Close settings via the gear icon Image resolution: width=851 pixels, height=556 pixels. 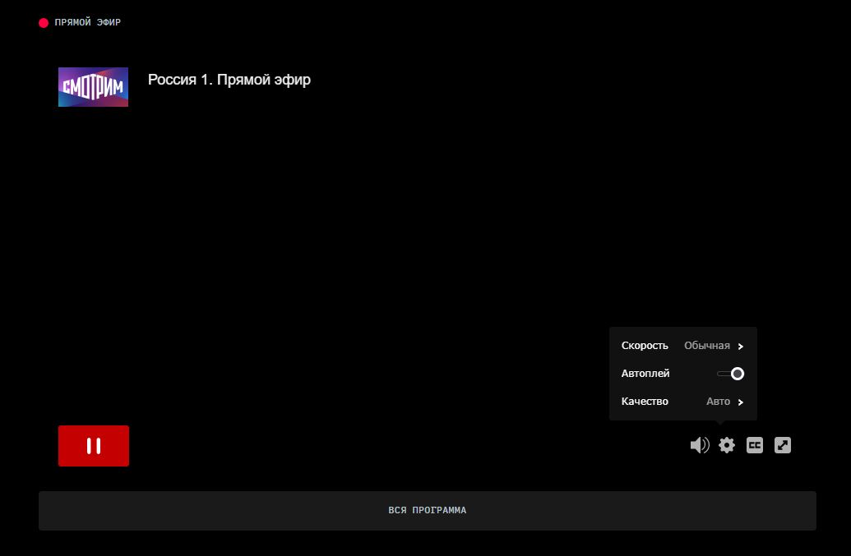coord(727,445)
